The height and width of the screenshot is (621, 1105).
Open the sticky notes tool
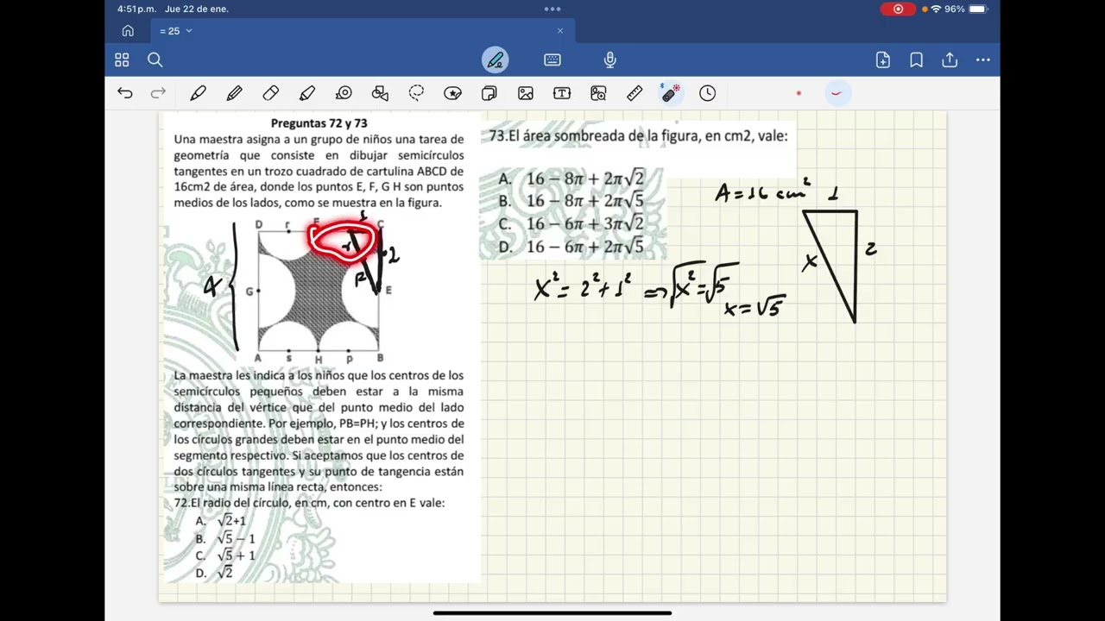point(489,93)
